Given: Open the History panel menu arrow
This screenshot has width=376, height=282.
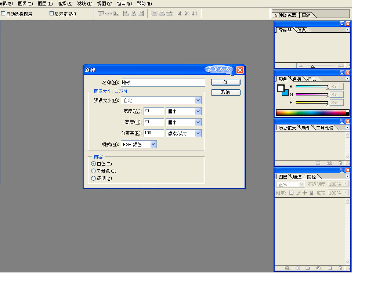Looking at the screenshot, I should pos(347,127).
